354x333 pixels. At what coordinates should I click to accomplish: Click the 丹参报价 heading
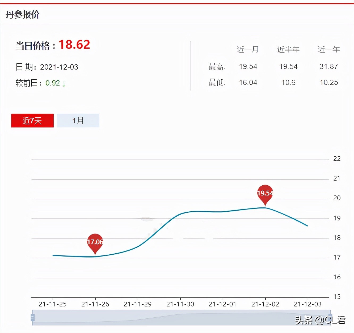tap(23, 14)
